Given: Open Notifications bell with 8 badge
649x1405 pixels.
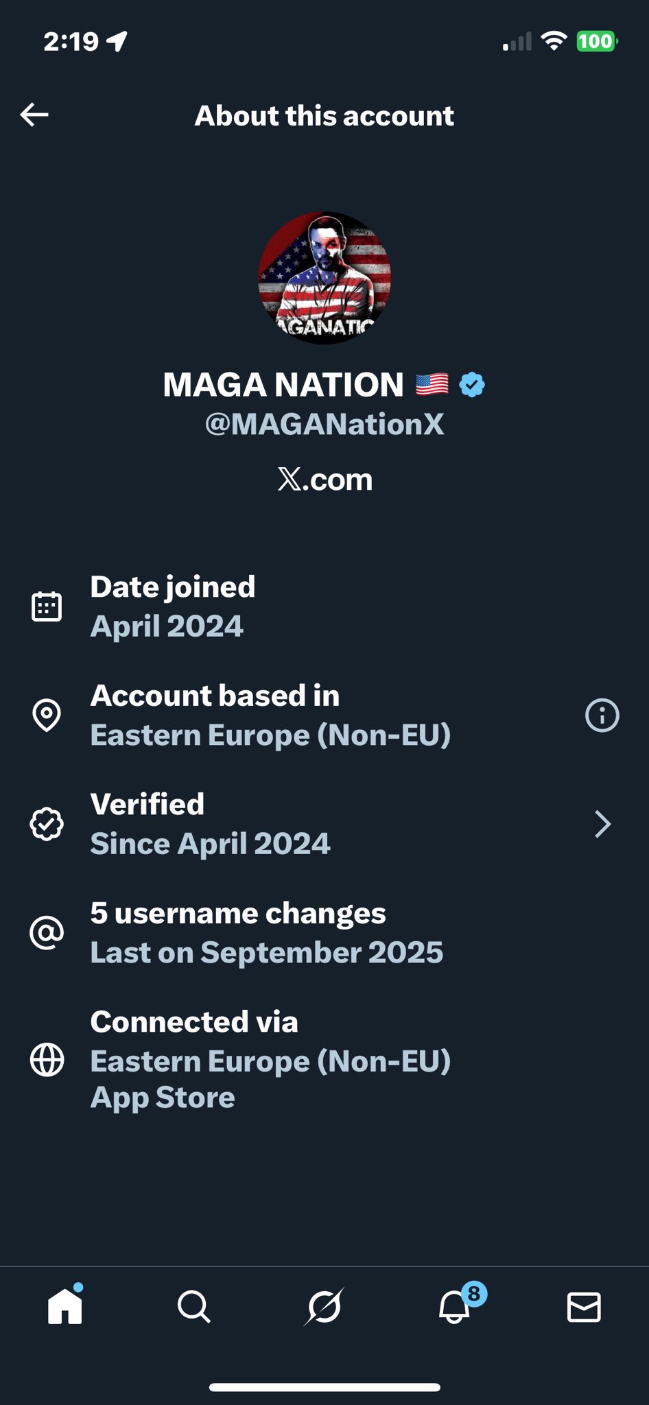Looking at the screenshot, I should point(455,1306).
